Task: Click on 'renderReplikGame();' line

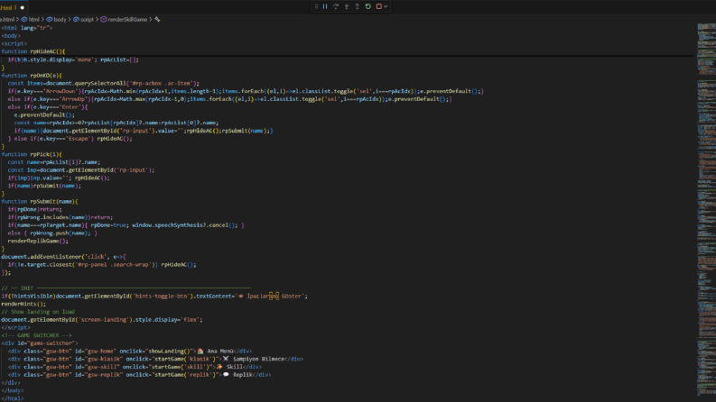Action: click(x=38, y=241)
